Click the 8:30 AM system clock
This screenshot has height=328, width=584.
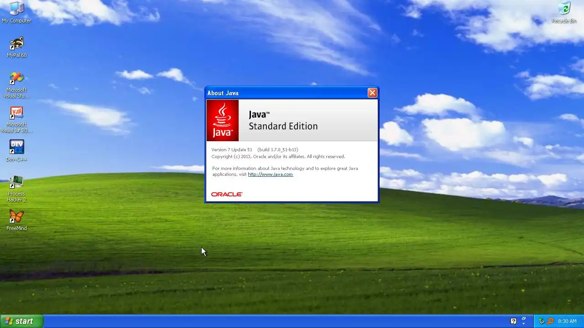click(567, 321)
